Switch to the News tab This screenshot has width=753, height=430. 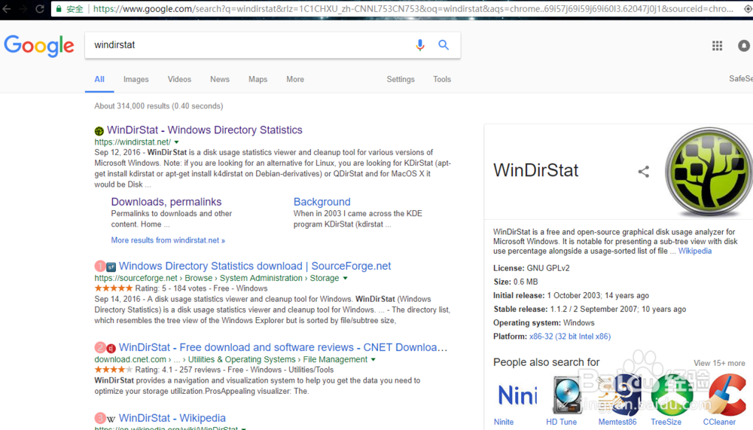pos(219,79)
